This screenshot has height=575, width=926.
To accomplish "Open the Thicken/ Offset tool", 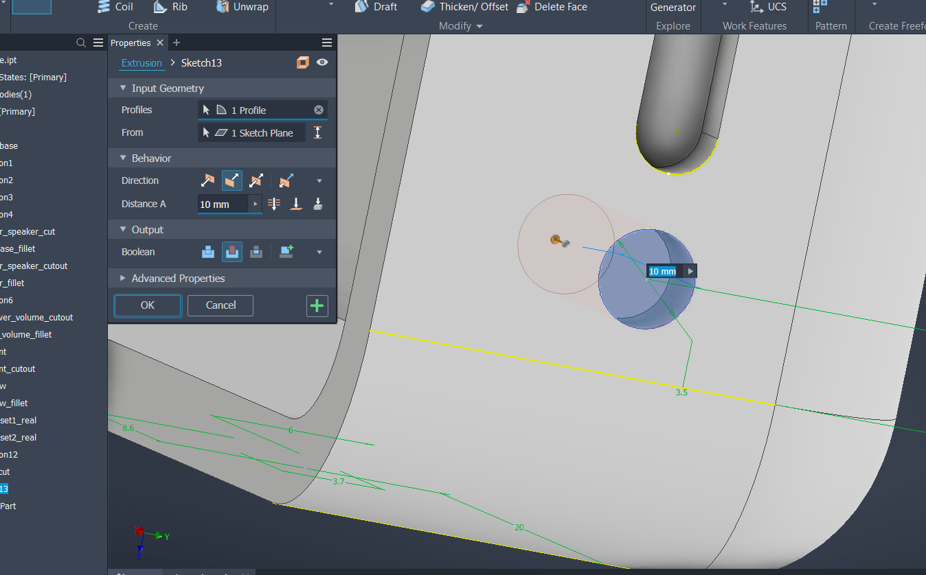I will pos(464,7).
